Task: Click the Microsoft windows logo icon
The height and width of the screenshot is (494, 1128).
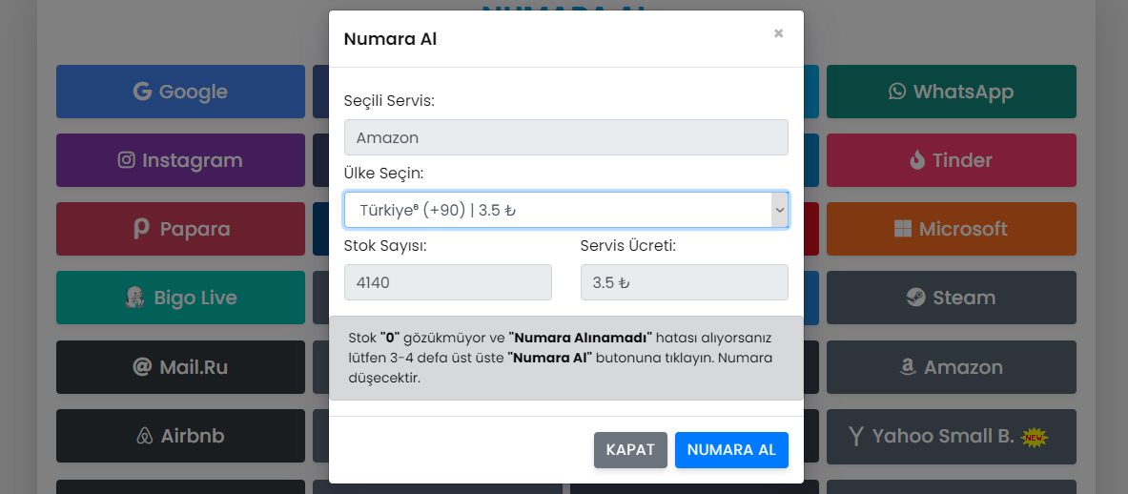Action: tap(902, 229)
